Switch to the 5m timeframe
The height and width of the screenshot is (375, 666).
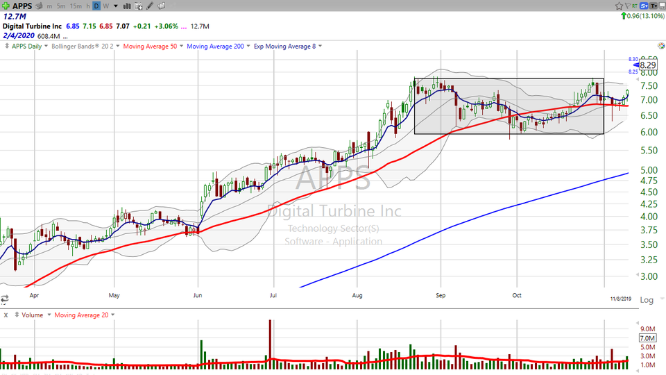(x=61, y=6)
